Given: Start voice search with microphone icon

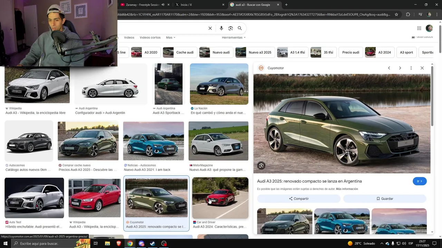Looking at the screenshot, I should point(221,28).
